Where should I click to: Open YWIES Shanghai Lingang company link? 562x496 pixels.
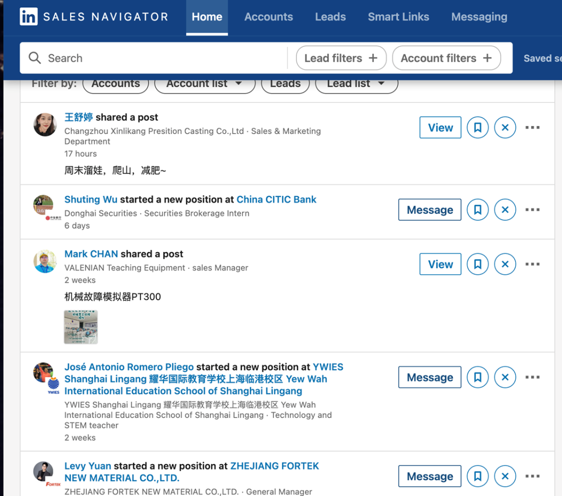203,379
